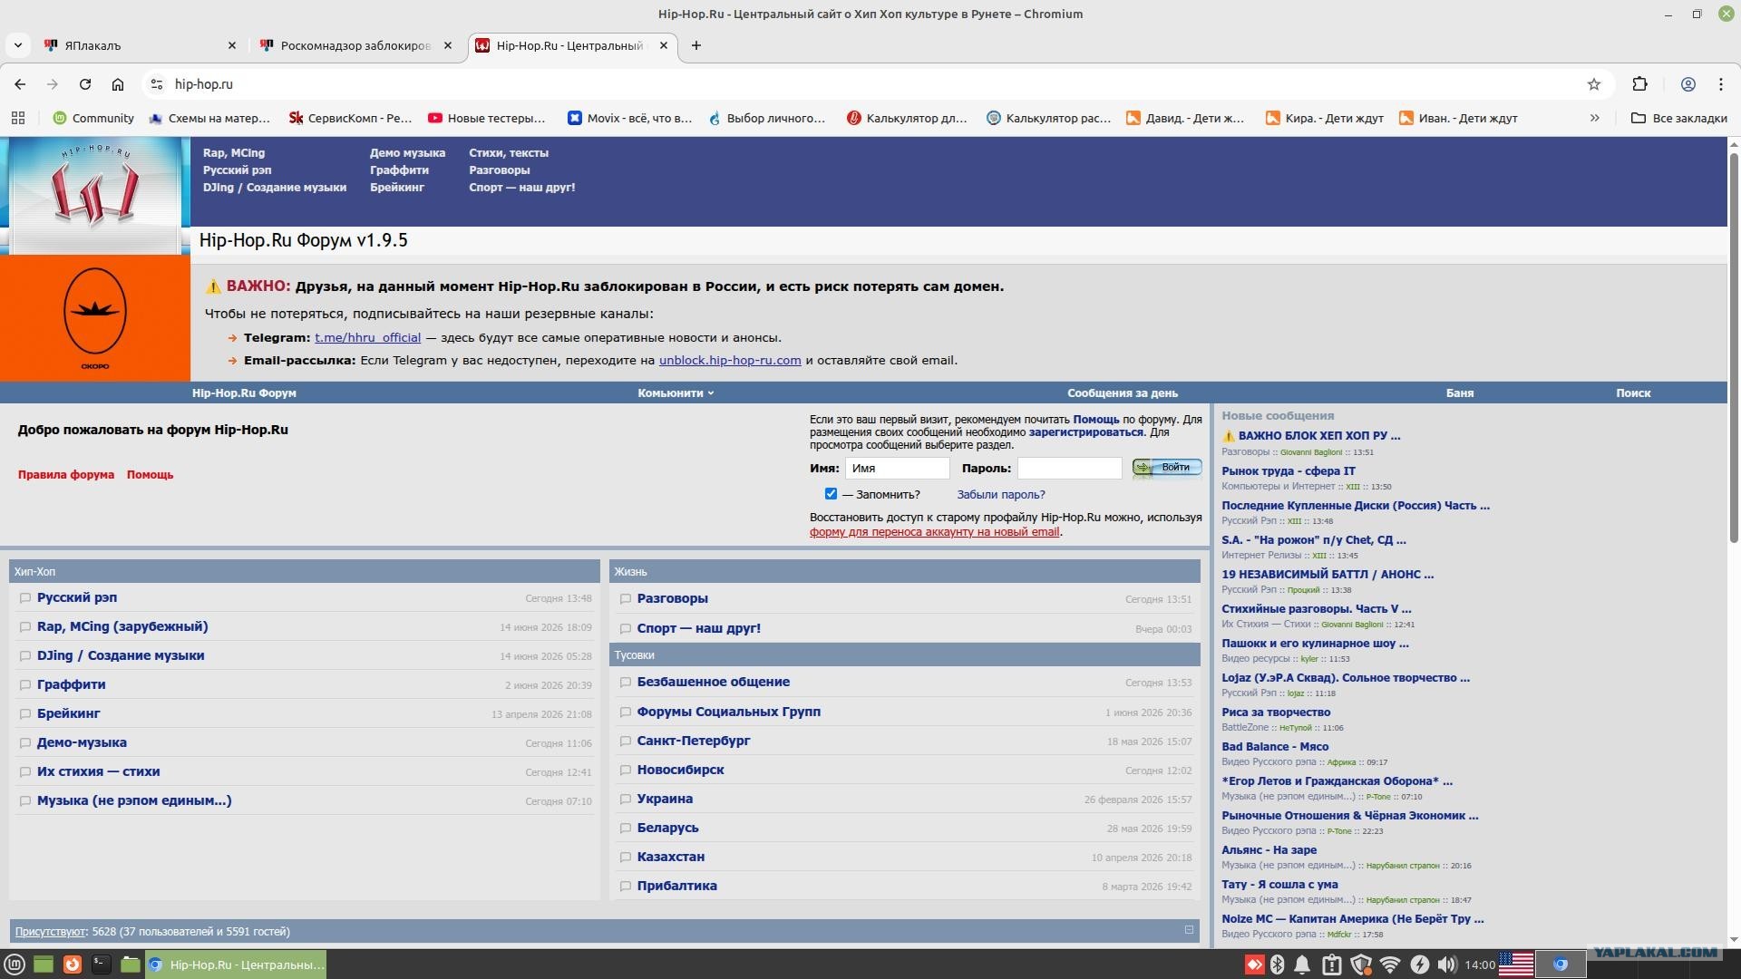Click the Пароль password field
The height and width of the screenshot is (979, 1741).
[1070, 468]
